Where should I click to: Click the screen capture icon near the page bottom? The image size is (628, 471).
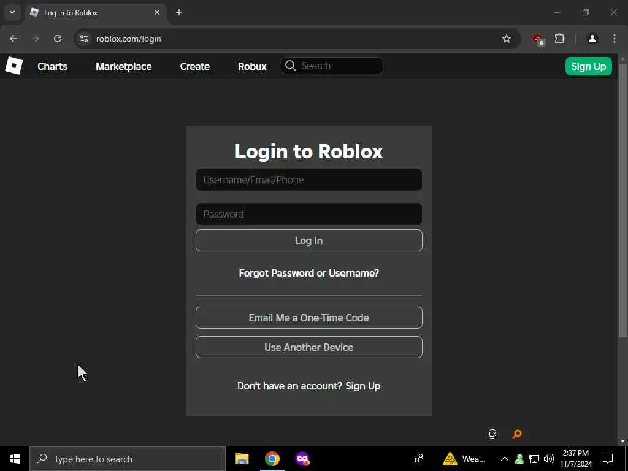(x=492, y=434)
